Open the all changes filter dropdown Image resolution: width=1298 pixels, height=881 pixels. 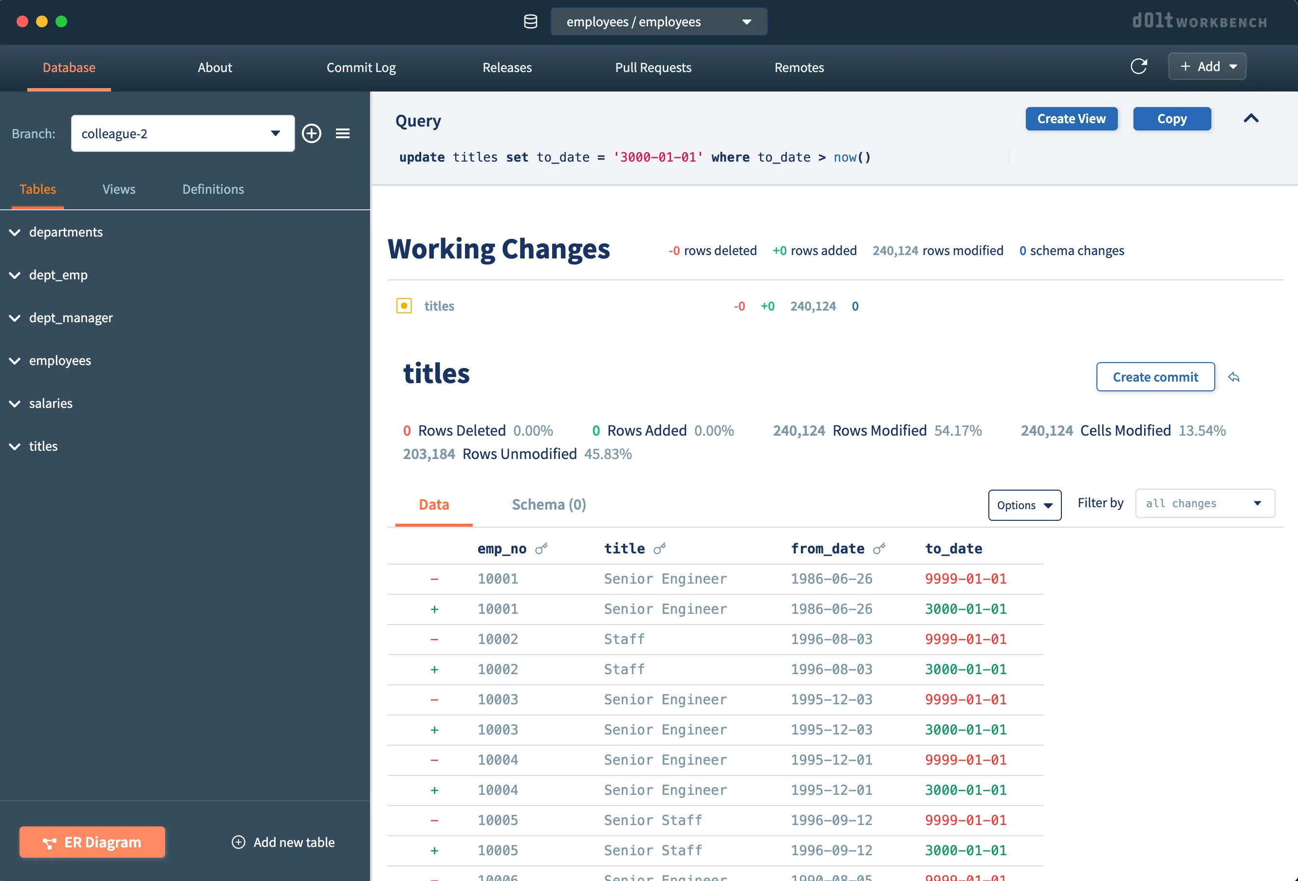tap(1204, 503)
